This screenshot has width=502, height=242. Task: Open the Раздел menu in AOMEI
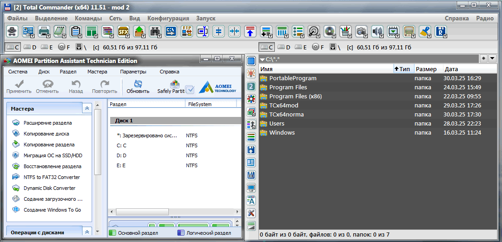tap(68, 72)
